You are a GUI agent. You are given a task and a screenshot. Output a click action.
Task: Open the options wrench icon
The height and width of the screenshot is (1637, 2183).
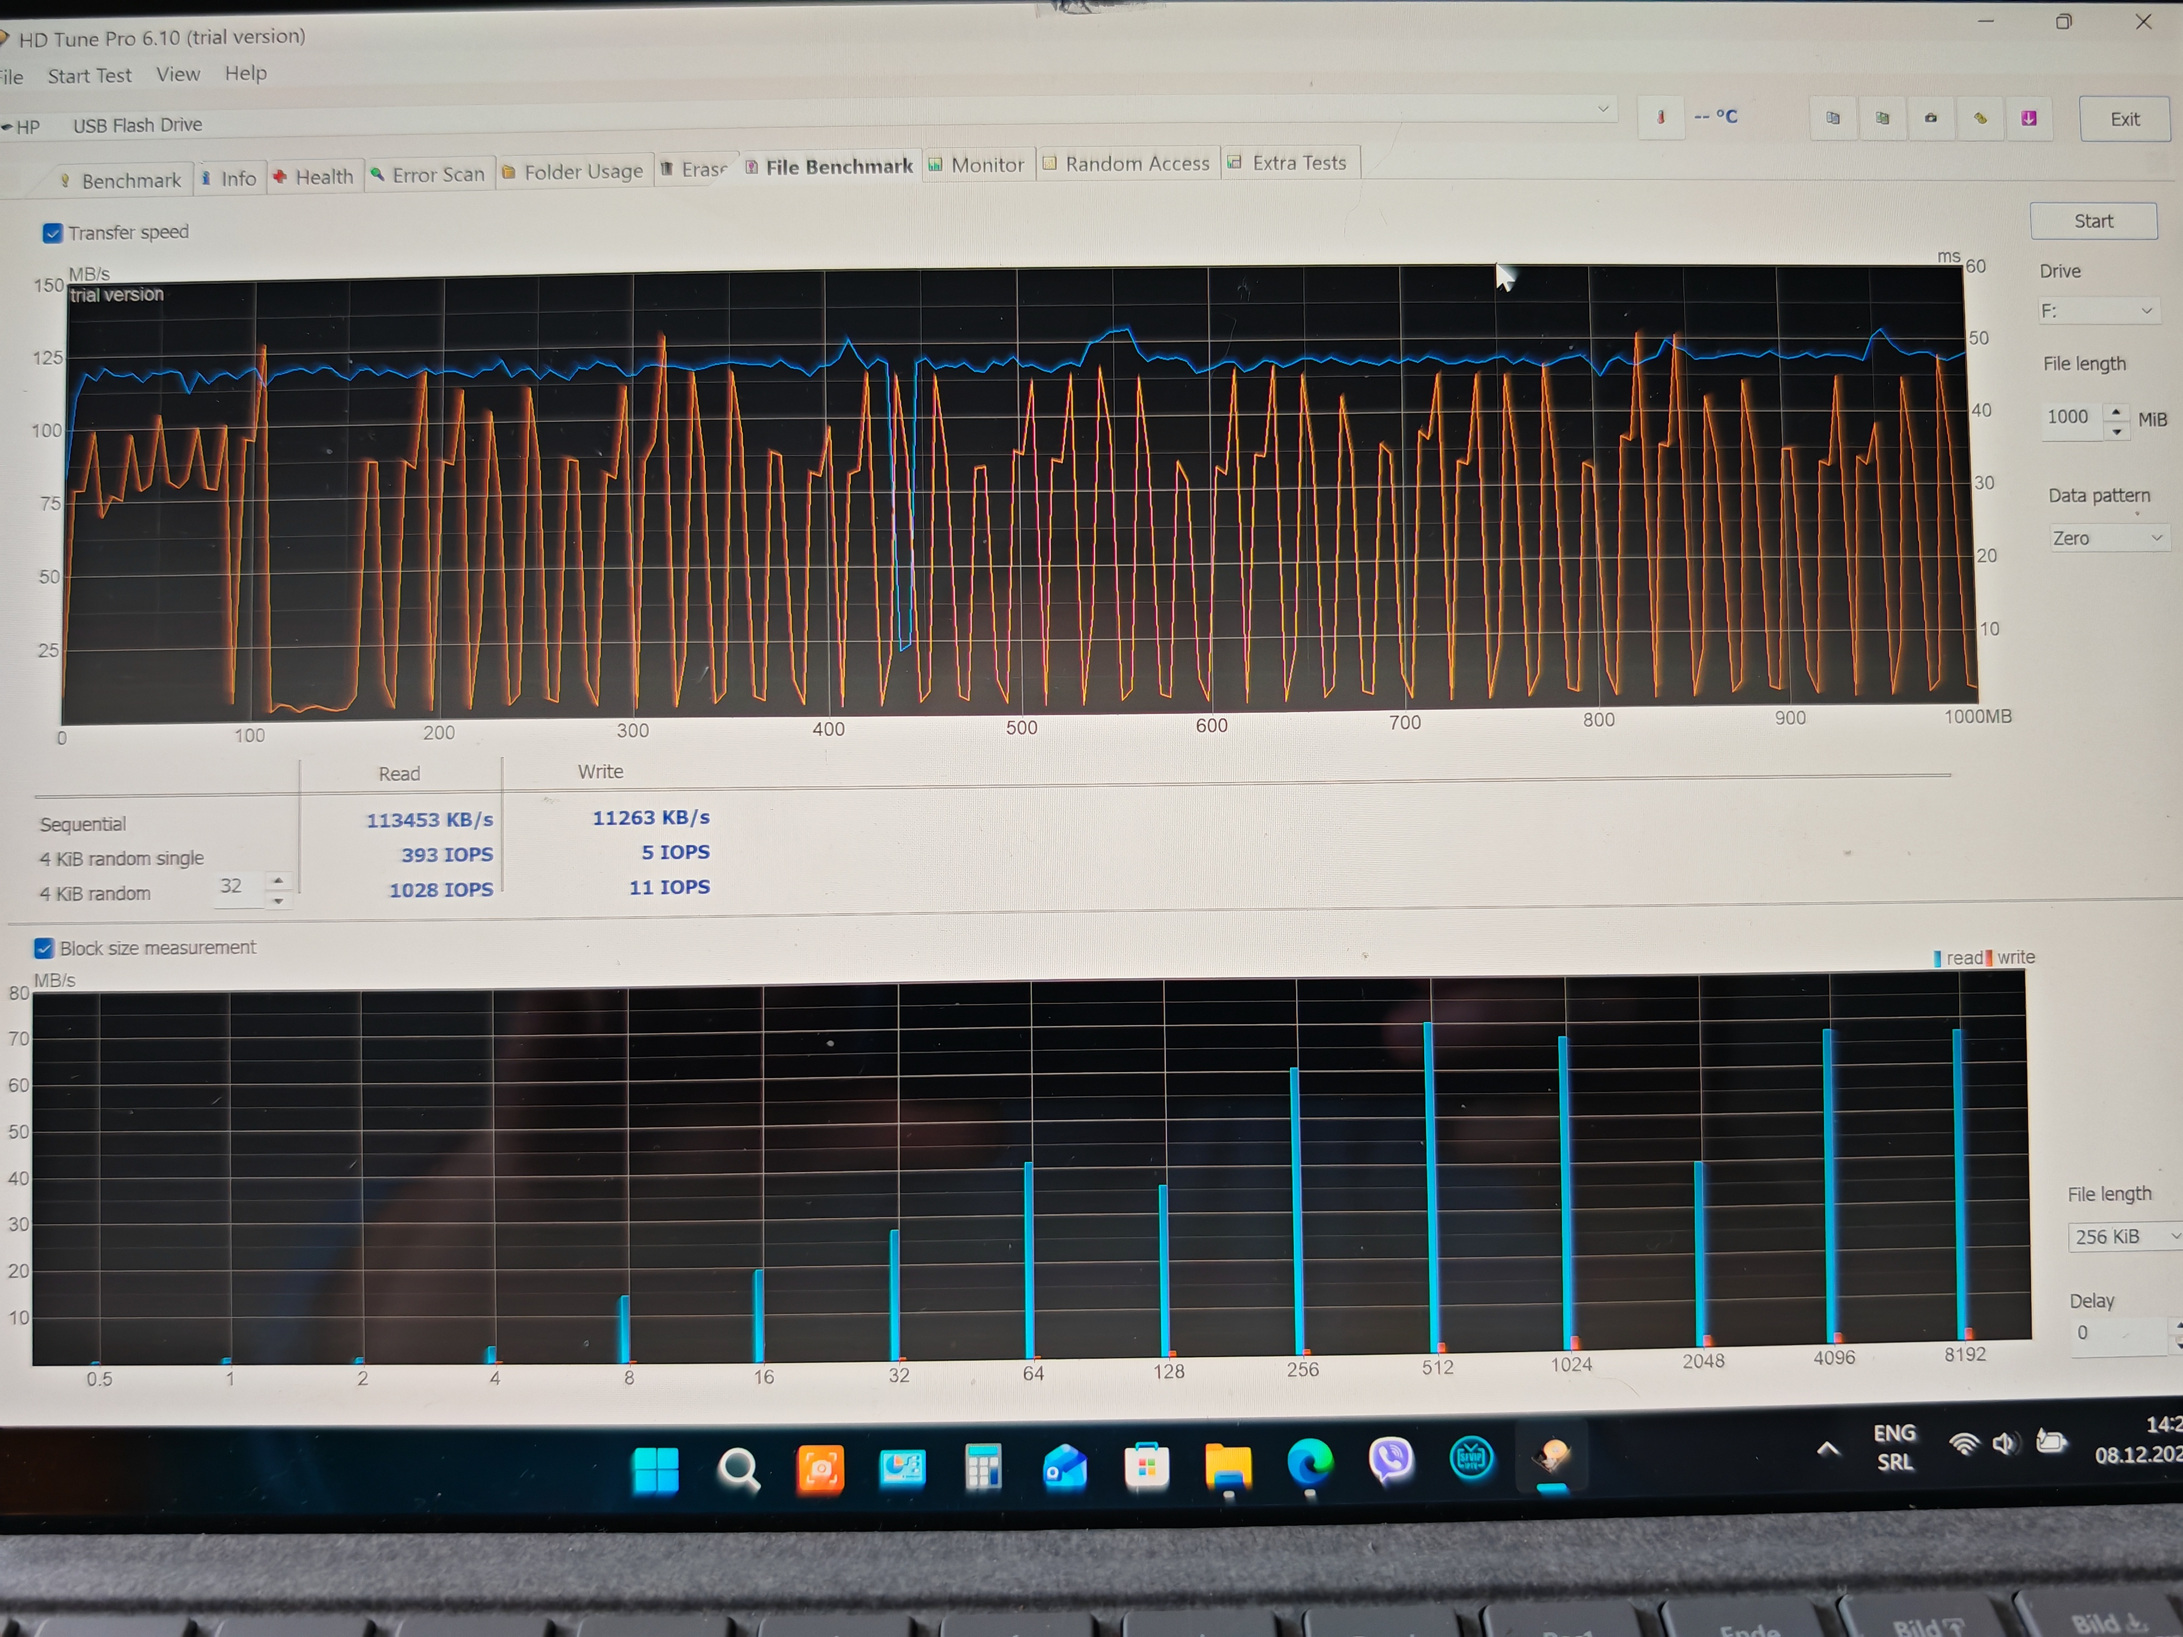pyautogui.click(x=1980, y=118)
